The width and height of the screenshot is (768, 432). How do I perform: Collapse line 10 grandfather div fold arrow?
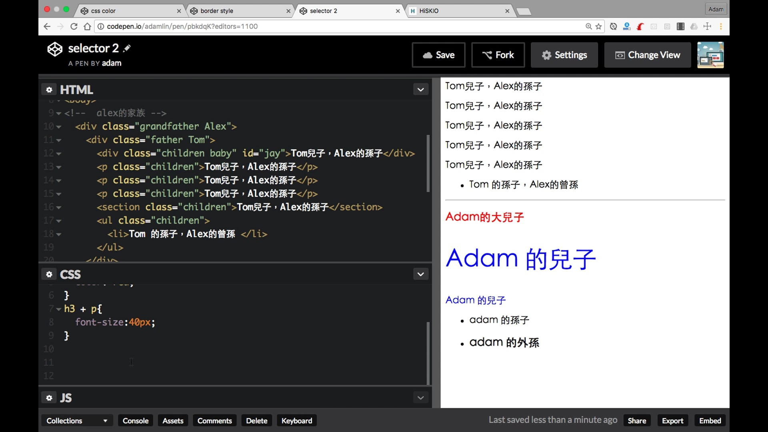point(59,127)
